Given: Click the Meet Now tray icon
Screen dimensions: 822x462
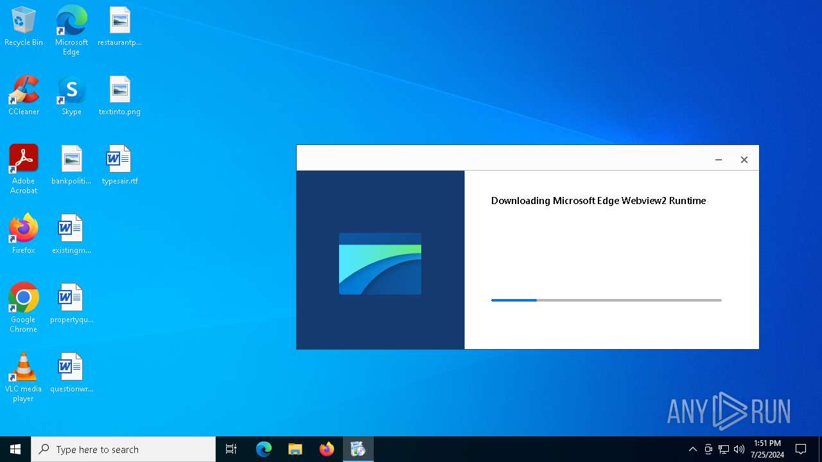Looking at the screenshot, I should tap(708, 449).
